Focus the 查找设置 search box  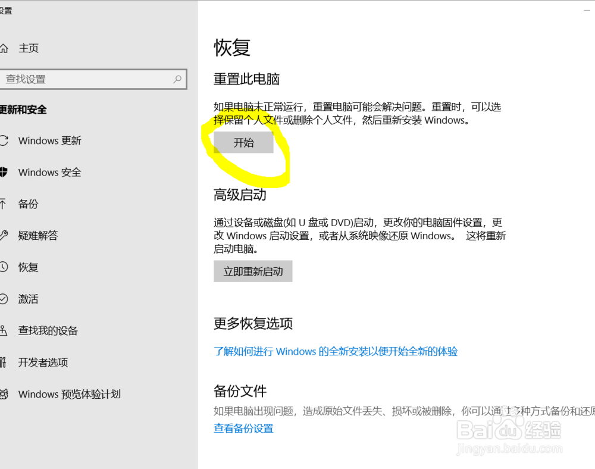(x=93, y=79)
